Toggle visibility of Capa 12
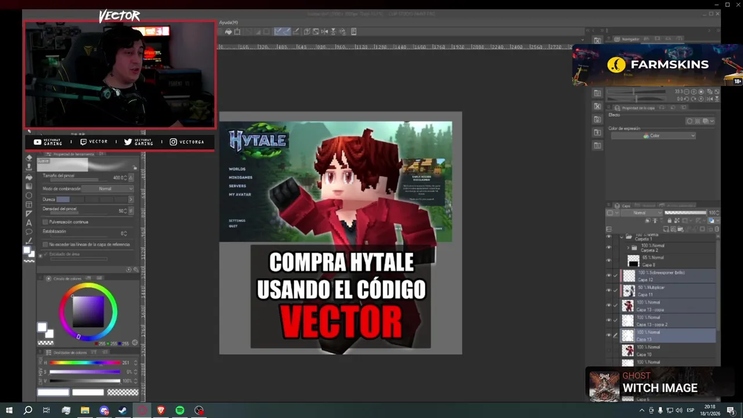The height and width of the screenshot is (418, 743). (x=609, y=276)
